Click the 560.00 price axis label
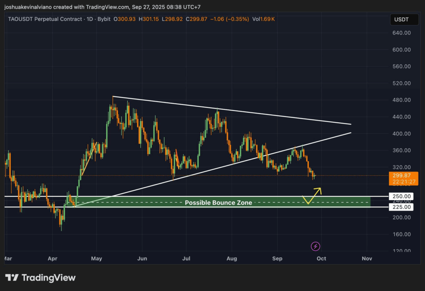This screenshot has height=291, width=425. click(401, 66)
